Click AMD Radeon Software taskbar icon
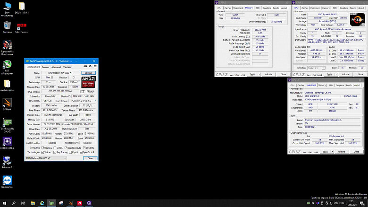The width and height of the screenshot is (368, 207). [x=80, y=203]
